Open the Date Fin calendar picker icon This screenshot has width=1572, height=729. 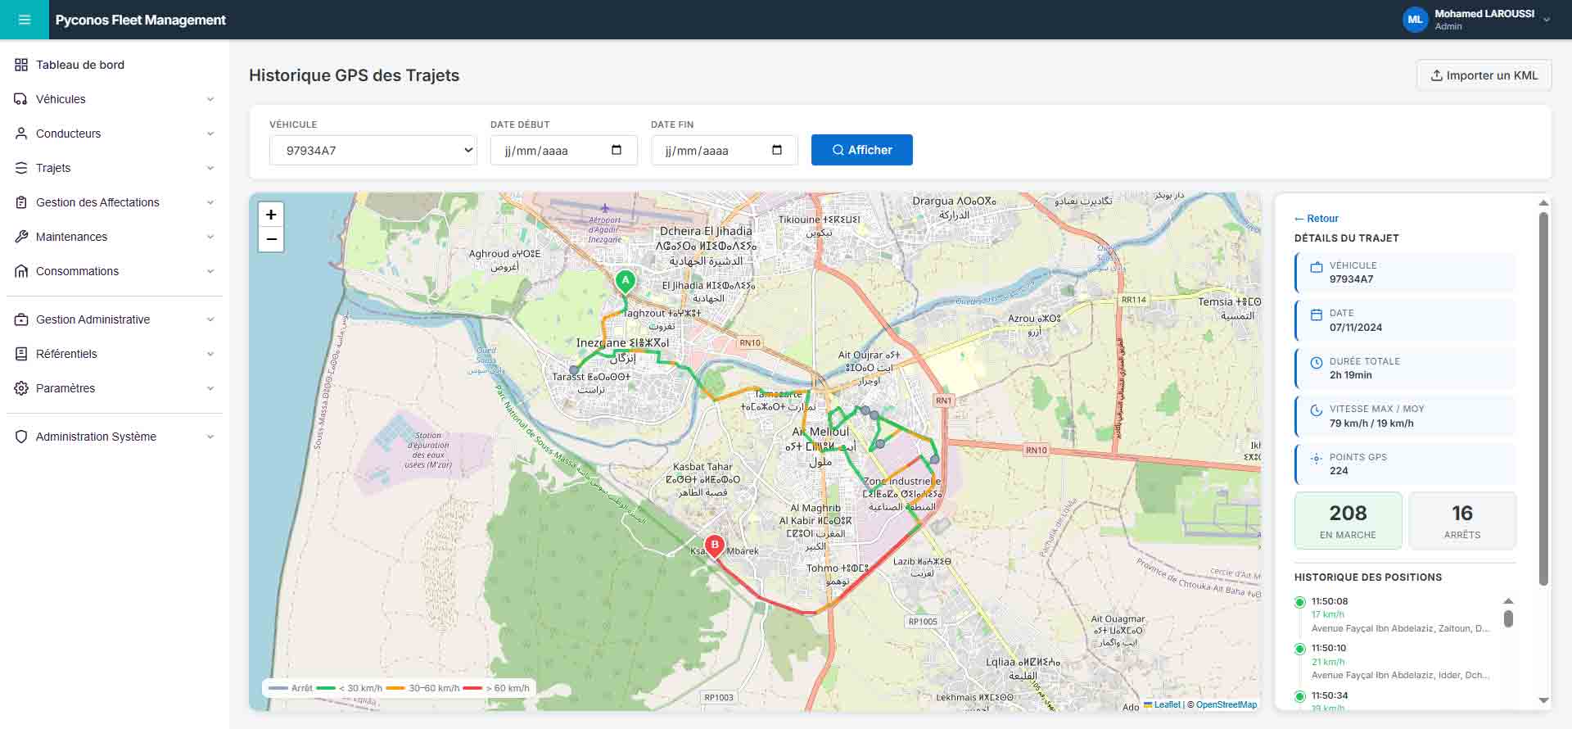click(777, 150)
